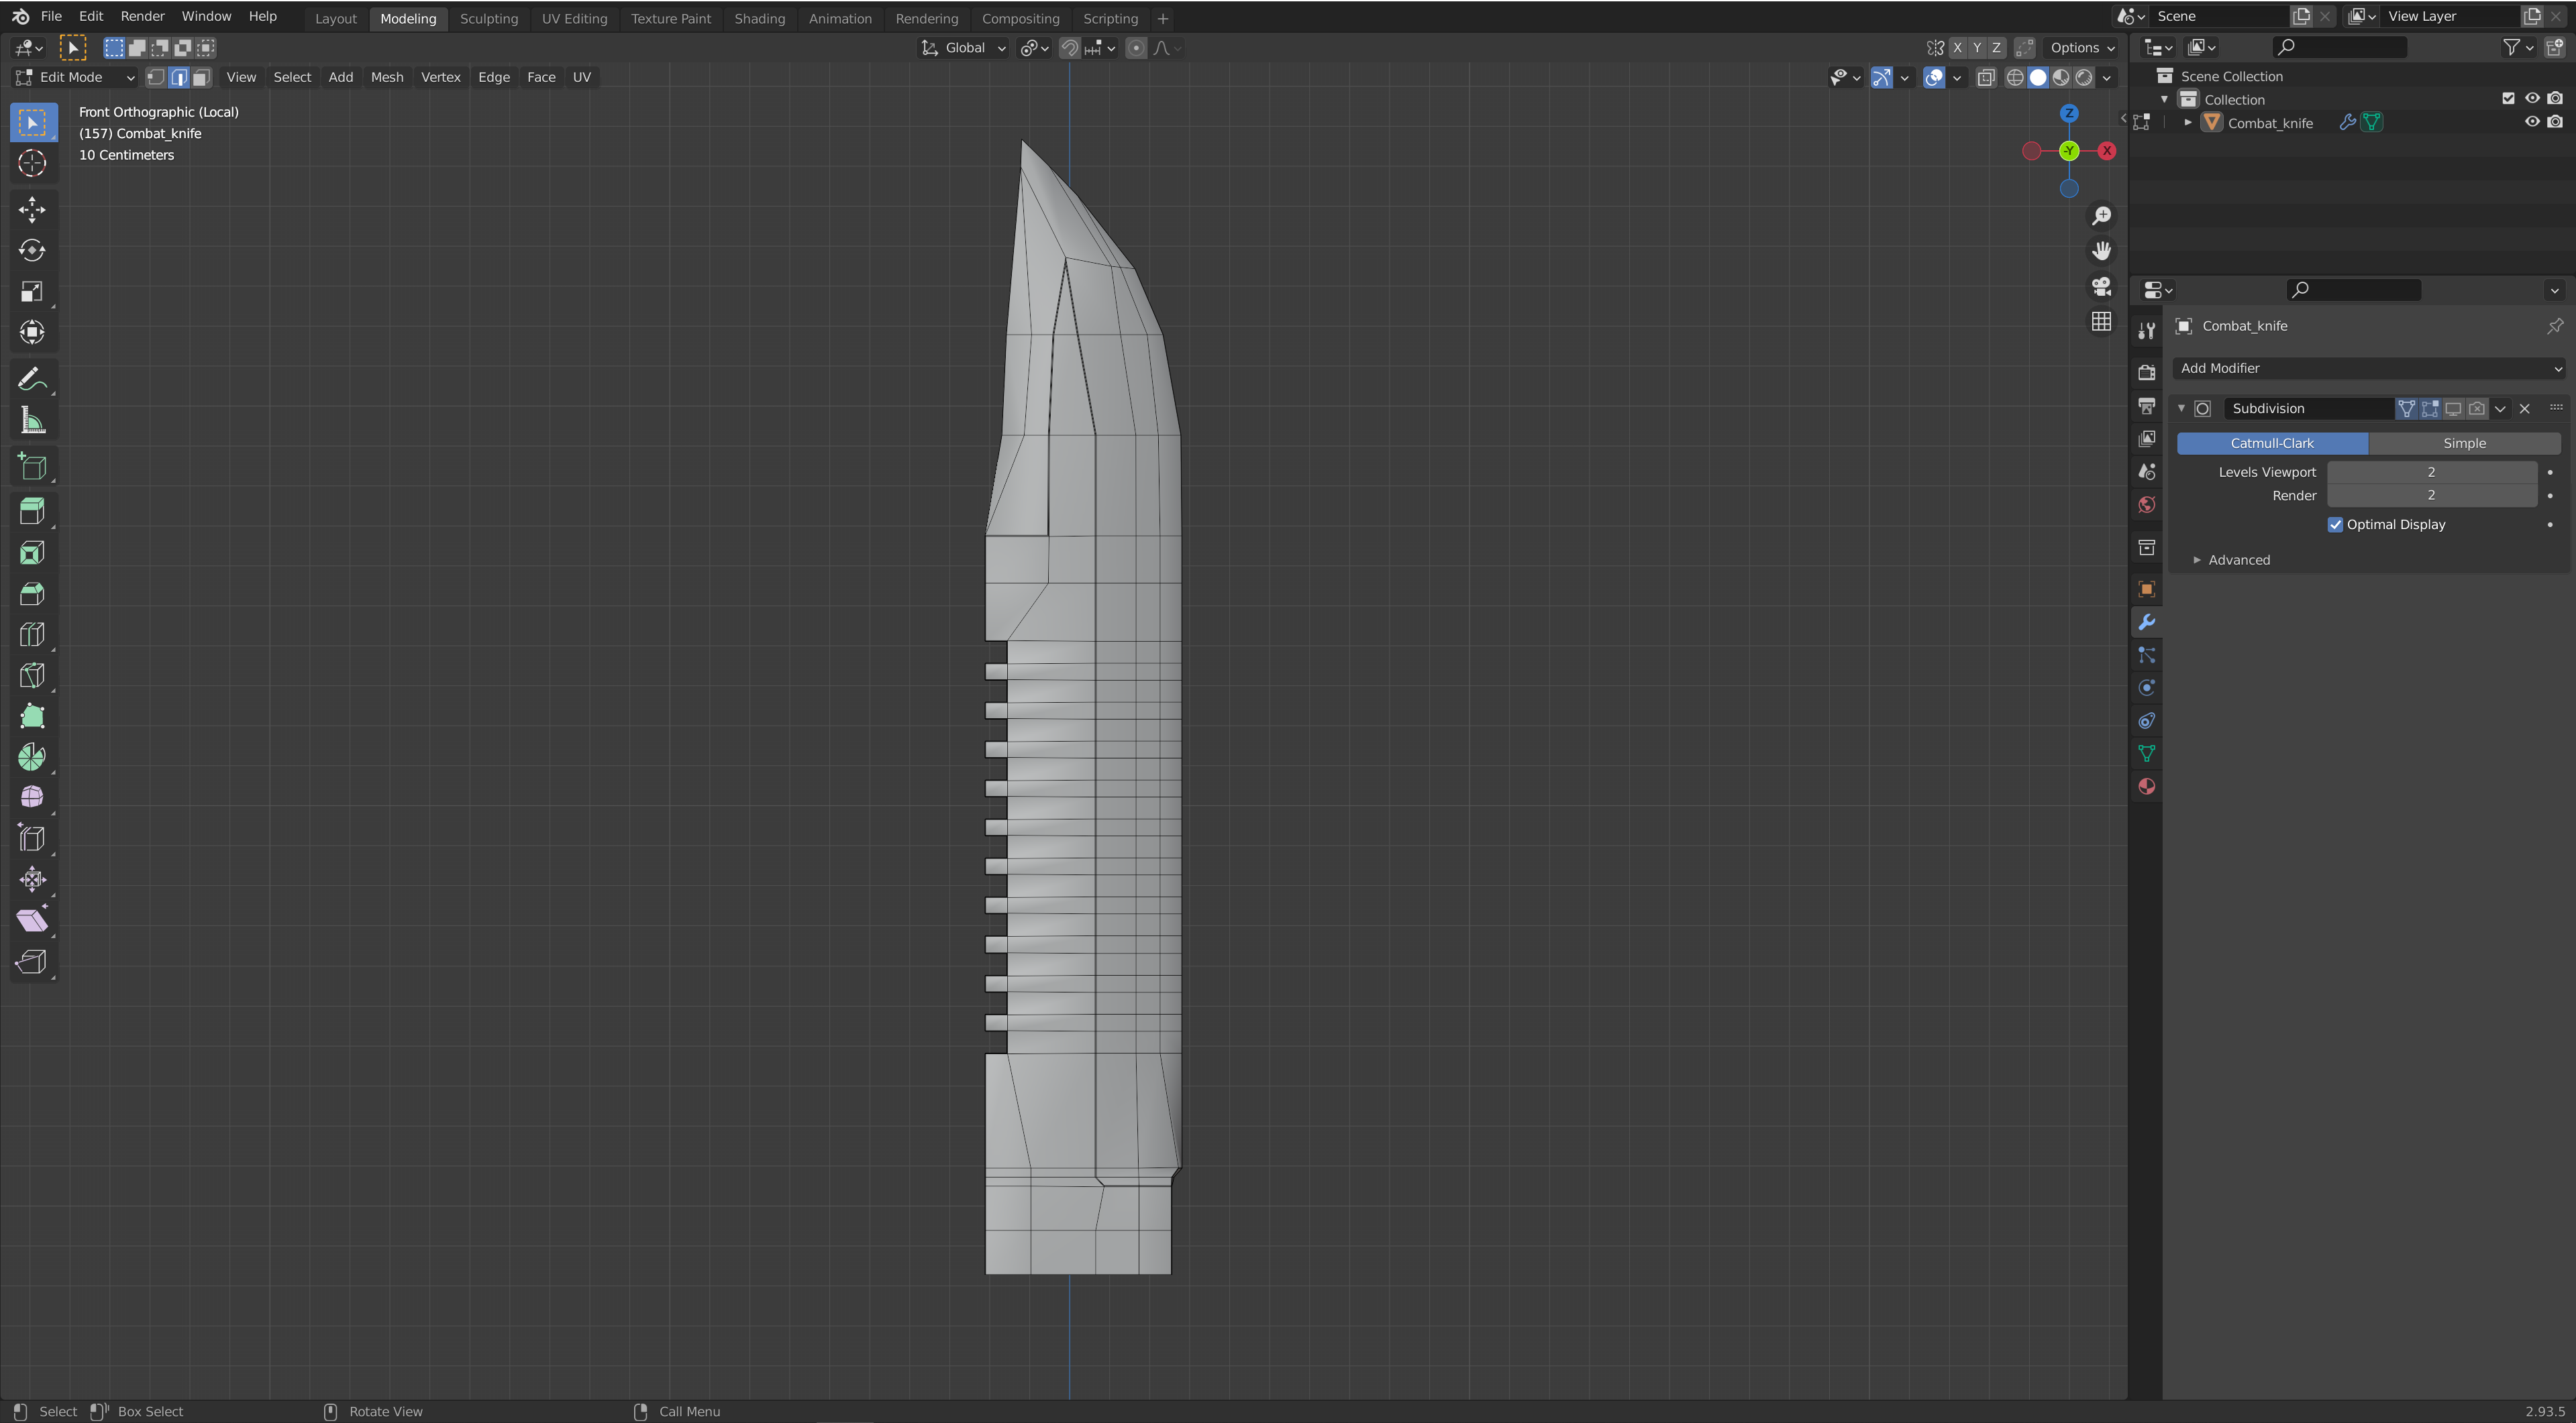
Task: Uncheck Collection exclude checkbox
Action: [x=2508, y=99]
